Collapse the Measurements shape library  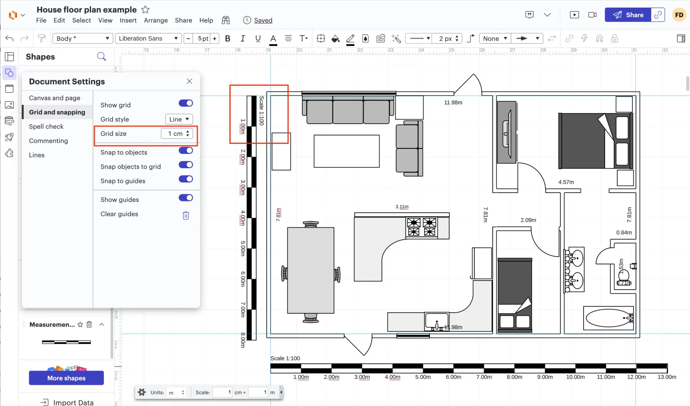pyautogui.click(x=102, y=325)
